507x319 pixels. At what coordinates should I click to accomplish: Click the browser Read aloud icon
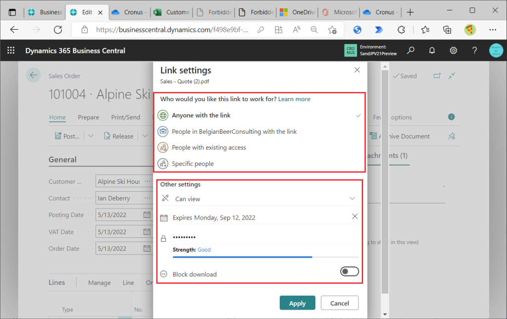click(x=296, y=30)
